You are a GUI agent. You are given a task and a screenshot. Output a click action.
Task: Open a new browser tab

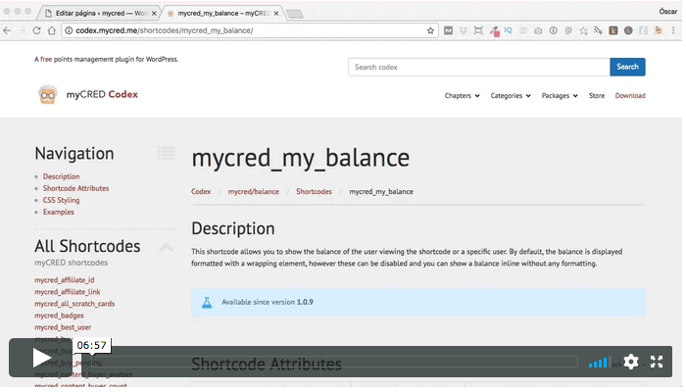295,14
